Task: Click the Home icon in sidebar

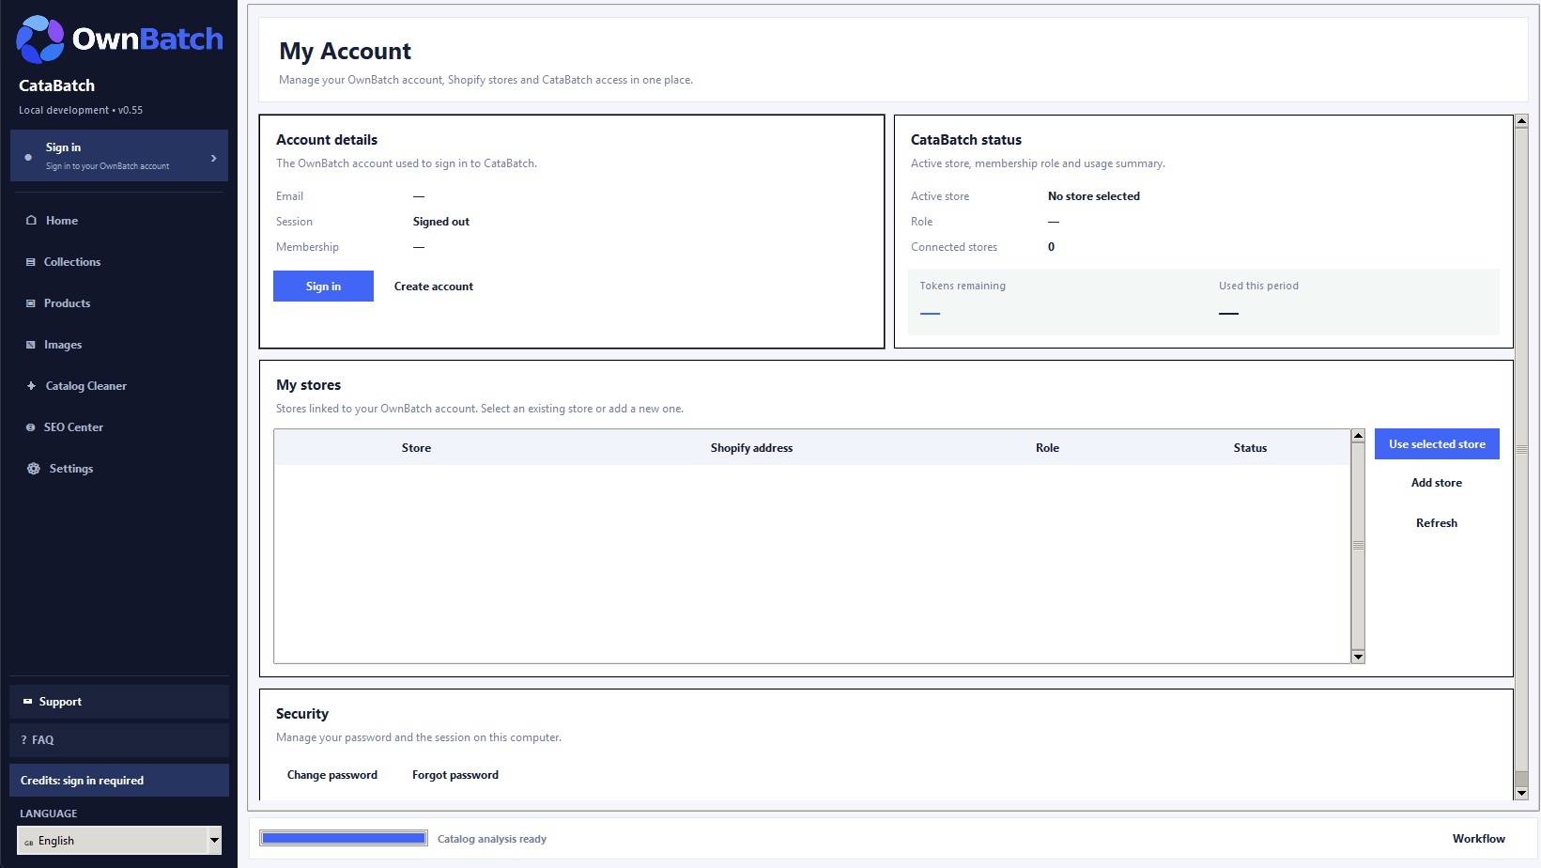Action: point(31,221)
